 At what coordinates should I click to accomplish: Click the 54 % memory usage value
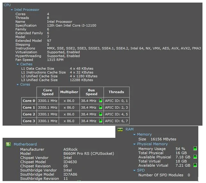click(x=180, y=149)
